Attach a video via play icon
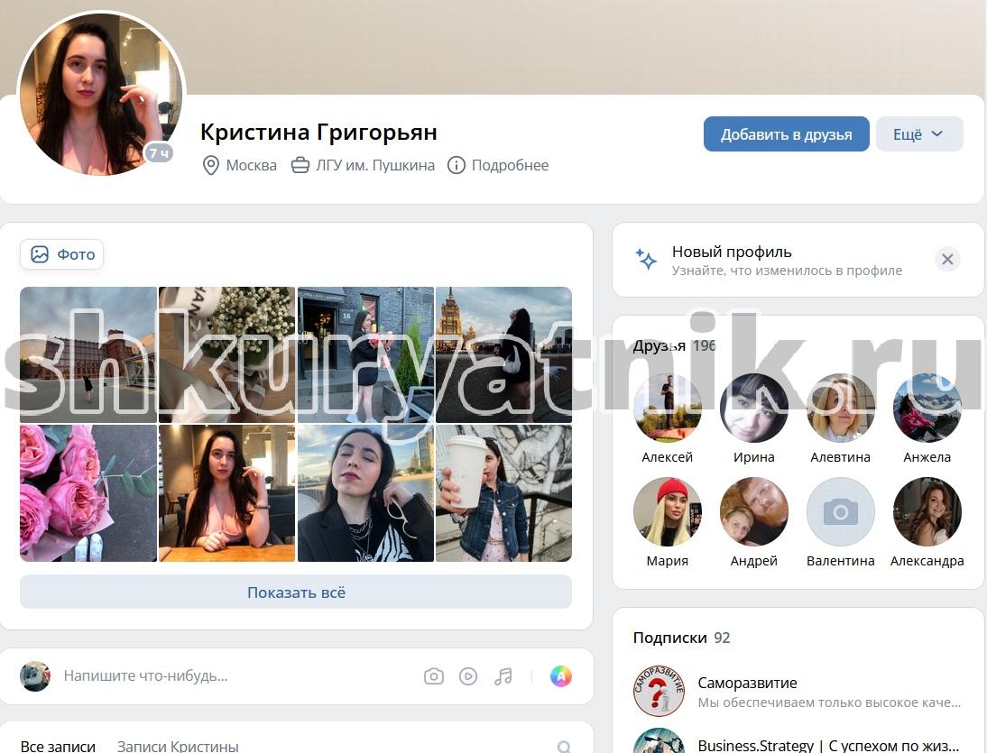This screenshot has width=987, height=753. click(468, 676)
